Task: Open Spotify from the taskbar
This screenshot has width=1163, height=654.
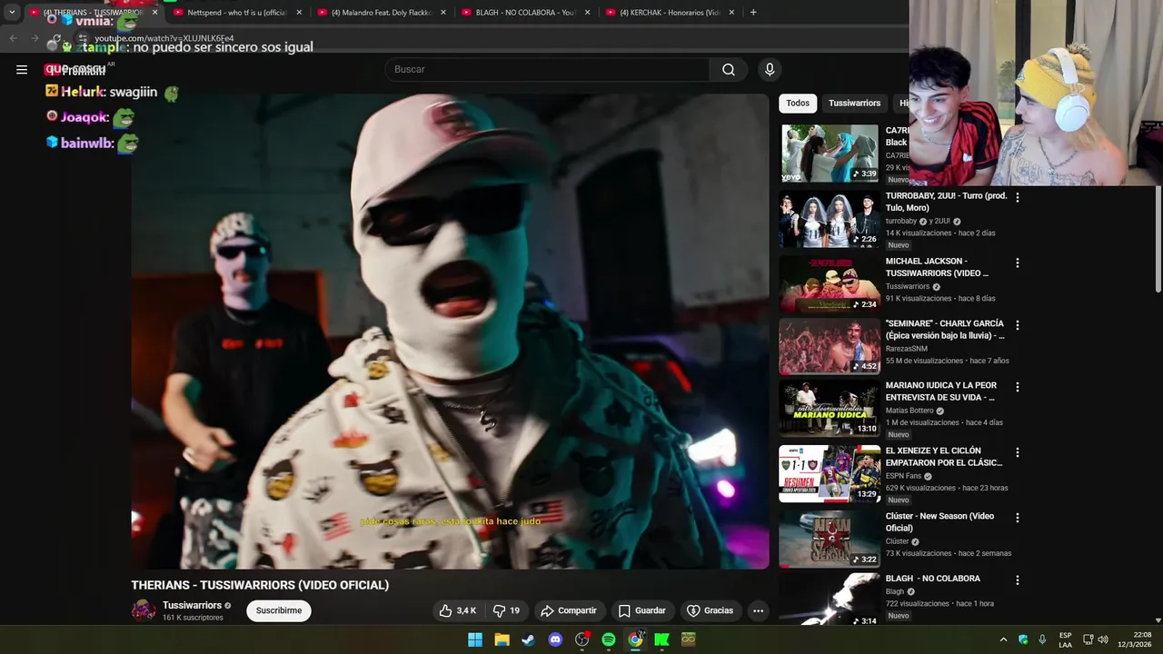Action: (x=609, y=639)
